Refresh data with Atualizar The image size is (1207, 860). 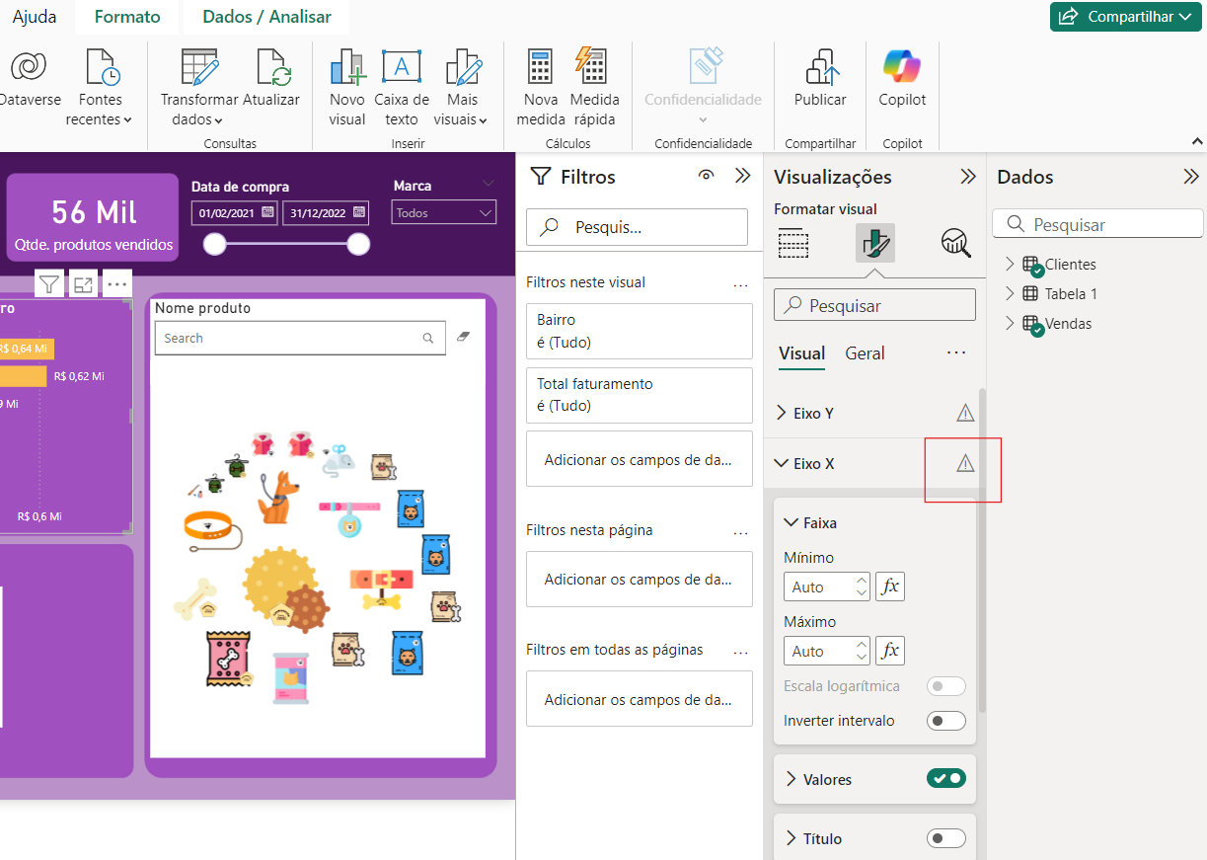271,79
